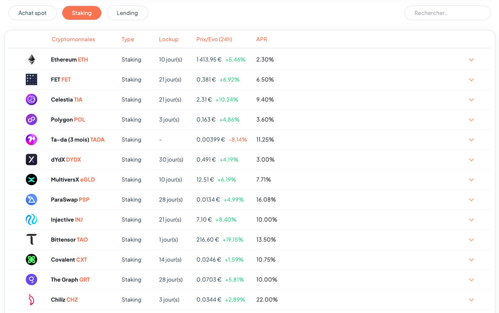The image size is (499, 313).
Task: Click the FET dotted grid logo
Action: coord(32,80)
